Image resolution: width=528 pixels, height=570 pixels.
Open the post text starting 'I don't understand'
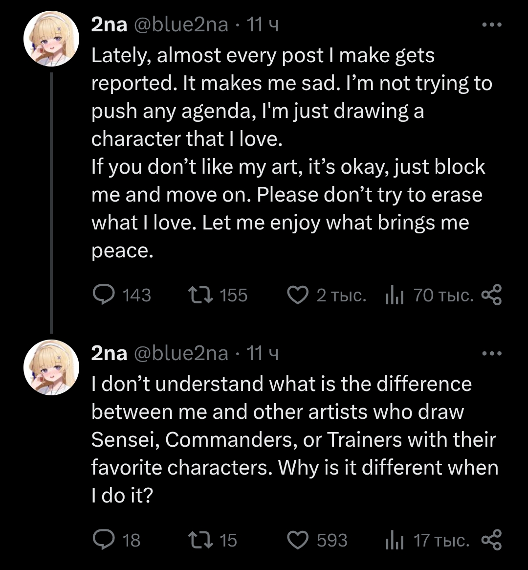(288, 439)
